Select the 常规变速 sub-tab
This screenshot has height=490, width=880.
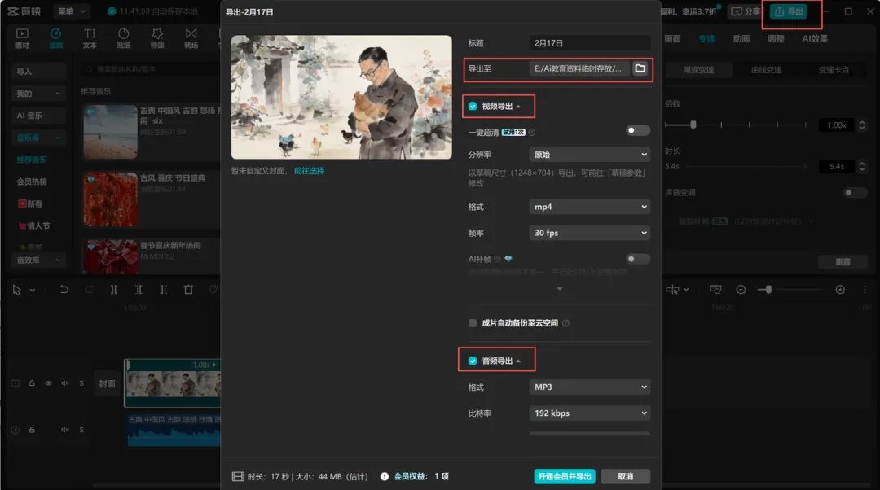pyautogui.click(x=699, y=70)
